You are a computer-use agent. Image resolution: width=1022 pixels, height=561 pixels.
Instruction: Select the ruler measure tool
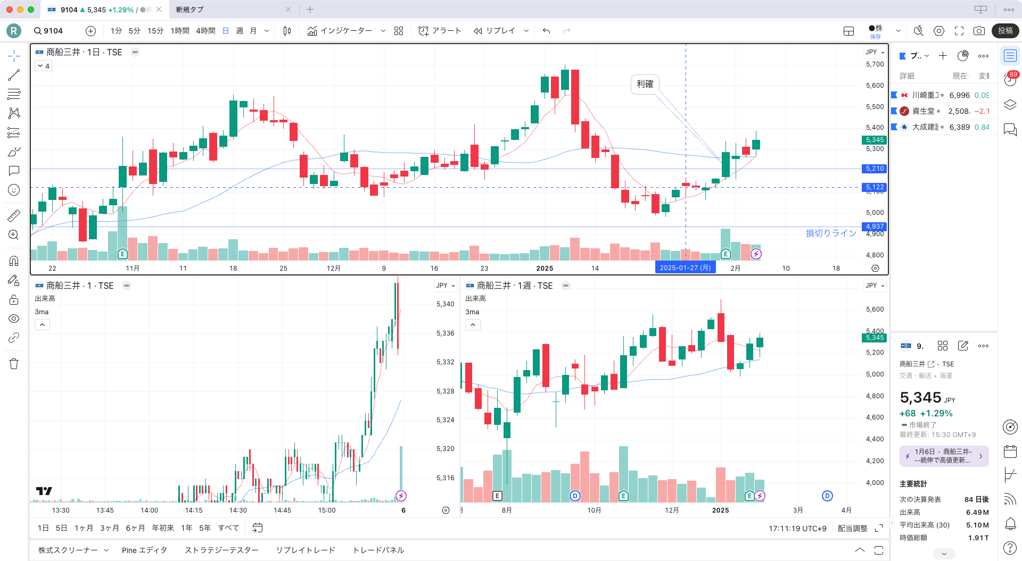pos(14,215)
